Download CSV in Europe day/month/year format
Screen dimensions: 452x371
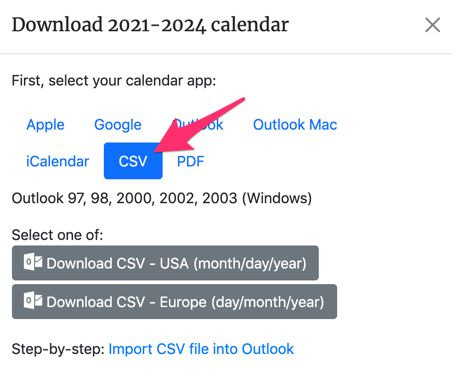[185, 302]
